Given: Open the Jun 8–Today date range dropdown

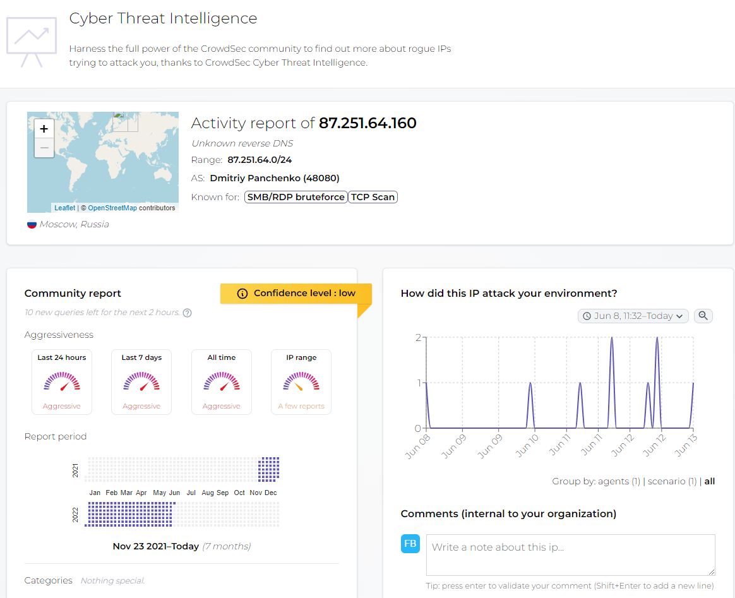Looking at the screenshot, I should coord(632,316).
